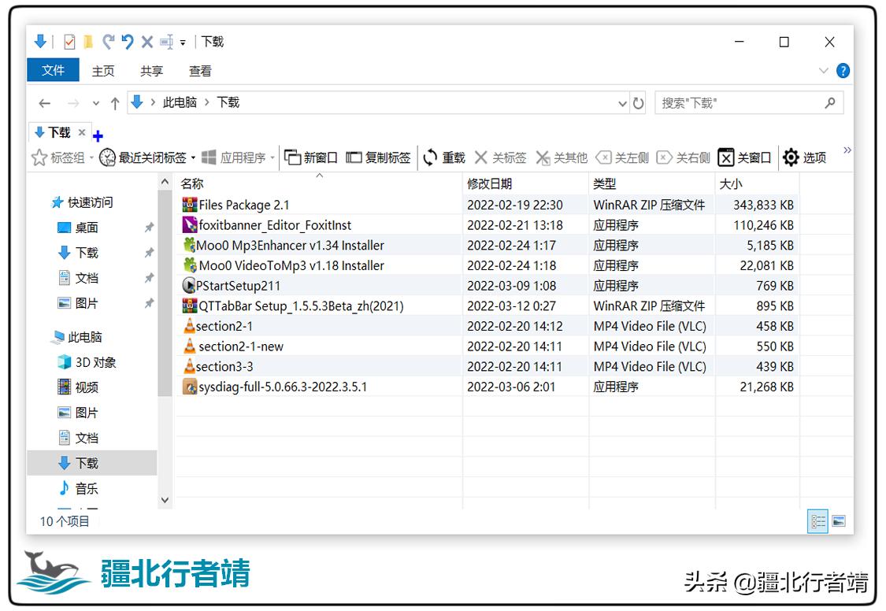Click the blue plus to open a new tab
Image resolution: width=886 pixels, height=611 pixels.
(98, 135)
